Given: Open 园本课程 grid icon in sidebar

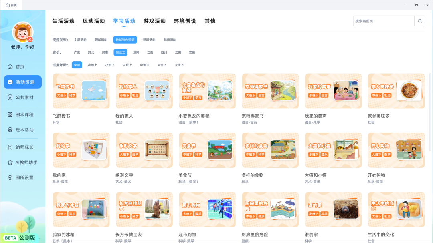Looking at the screenshot, I should click(10, 115).
